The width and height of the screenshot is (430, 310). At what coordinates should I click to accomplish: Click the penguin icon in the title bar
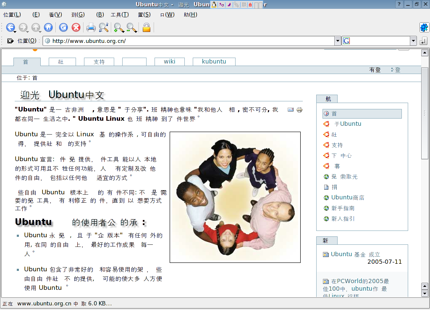pyautogui.click(x=214, y=4)
